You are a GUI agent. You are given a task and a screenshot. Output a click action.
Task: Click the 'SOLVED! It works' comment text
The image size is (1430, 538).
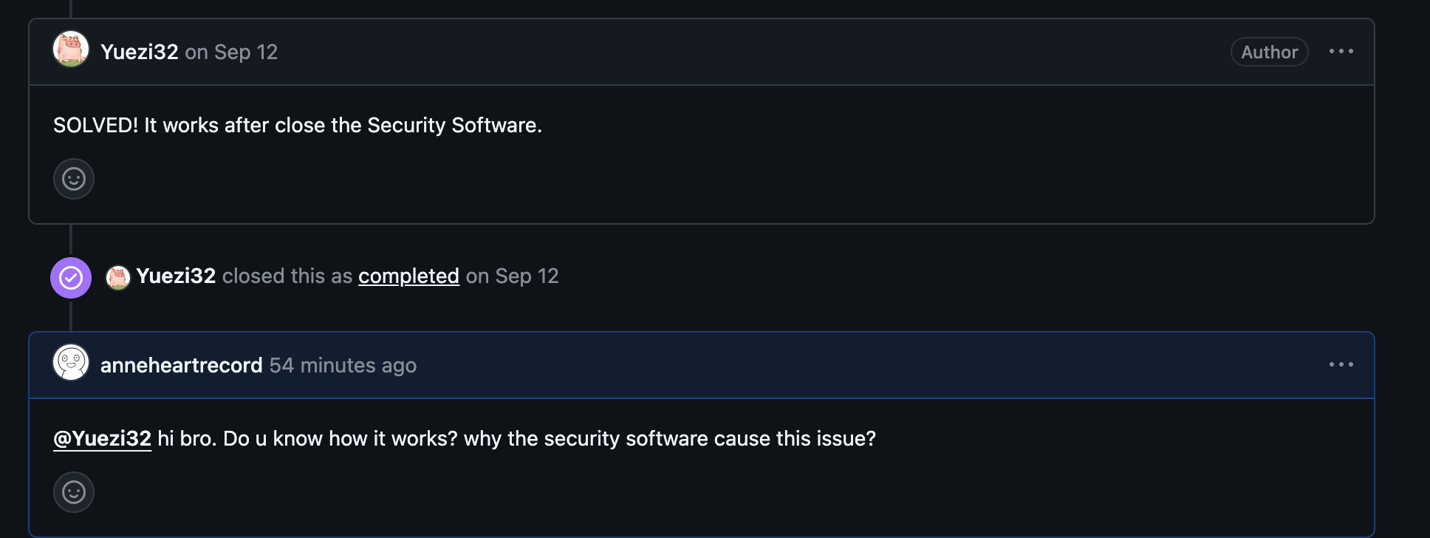[297, 126]
